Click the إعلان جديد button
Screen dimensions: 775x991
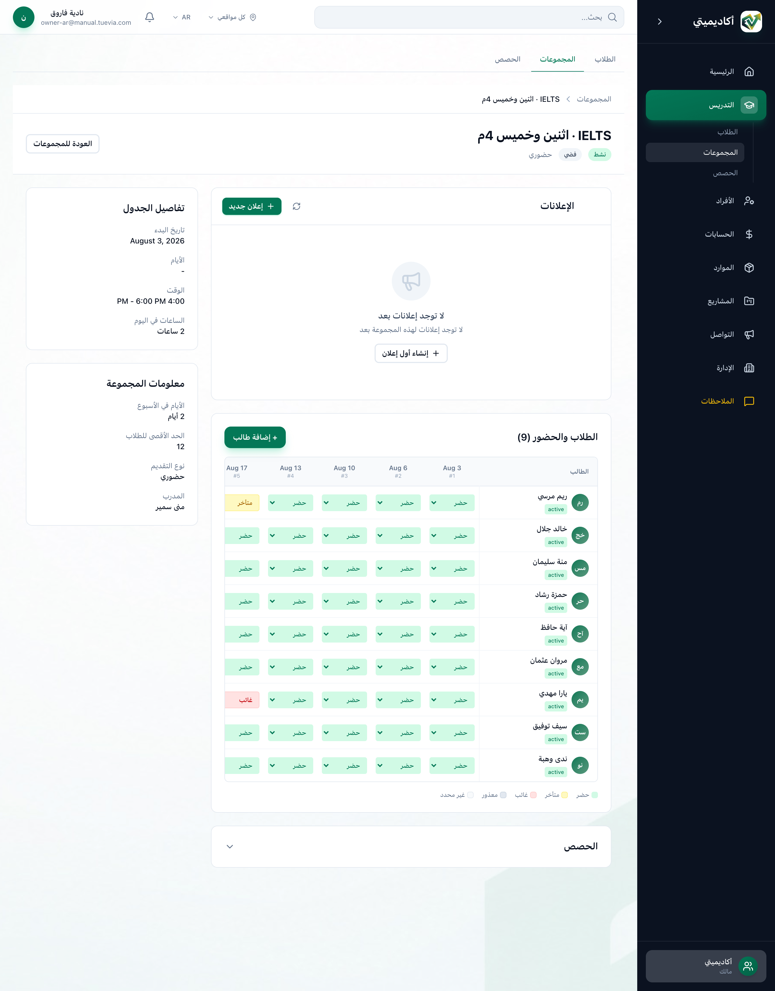252,207
